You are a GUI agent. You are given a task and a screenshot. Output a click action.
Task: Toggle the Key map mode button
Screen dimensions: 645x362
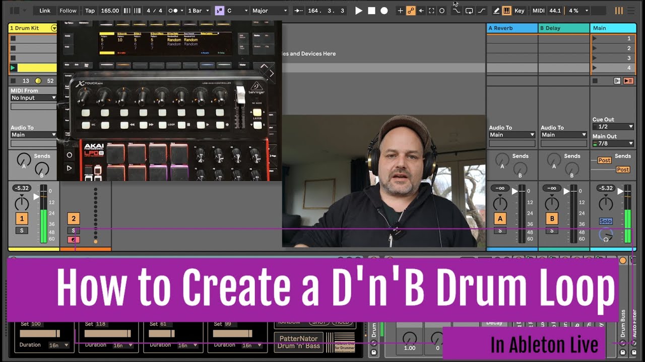click(x=519, y=11)
